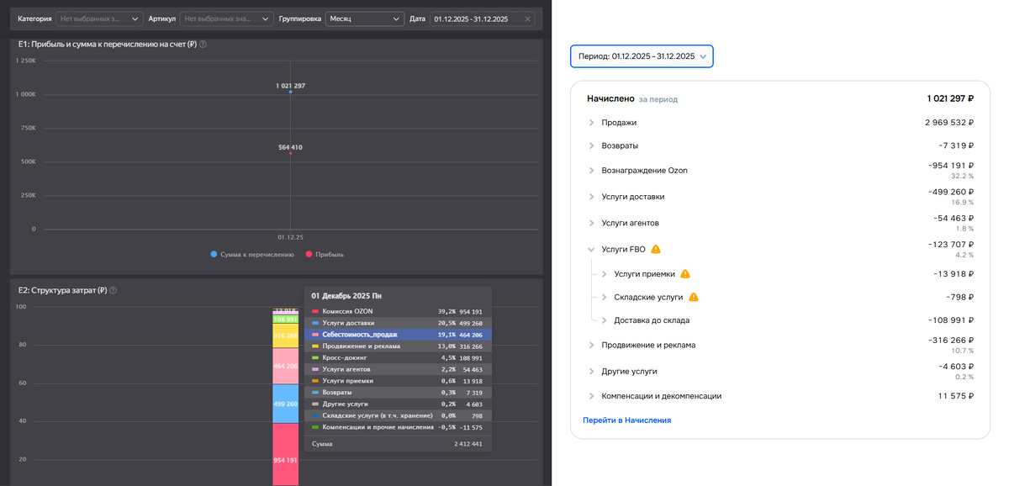Click the 564 410 profit data point
This screenshot has height=486, width=1009.
[290, 153]
